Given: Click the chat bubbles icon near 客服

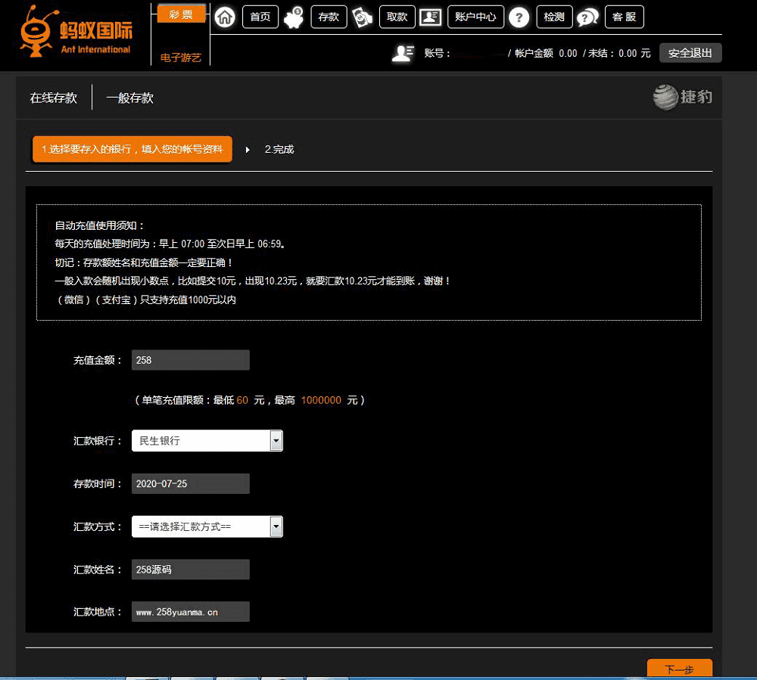Looking at the screenshot, I should 588,17.
